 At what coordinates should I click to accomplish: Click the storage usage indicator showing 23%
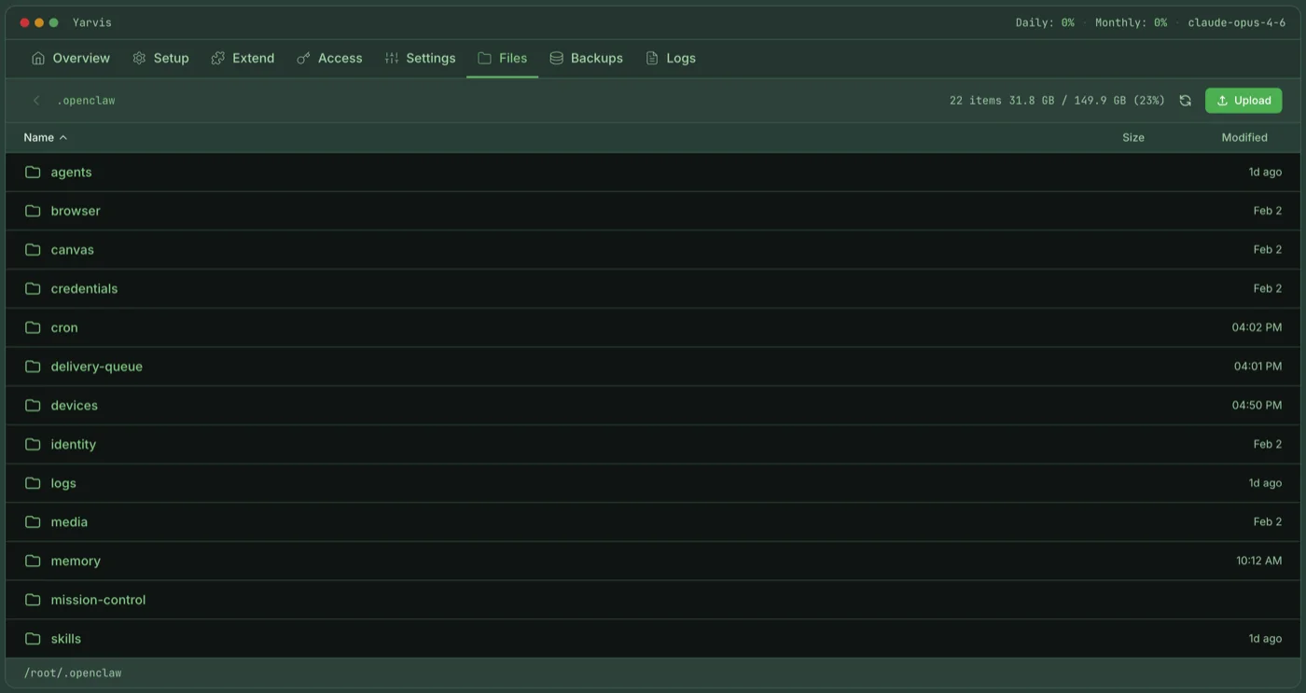click(1060, 100)
